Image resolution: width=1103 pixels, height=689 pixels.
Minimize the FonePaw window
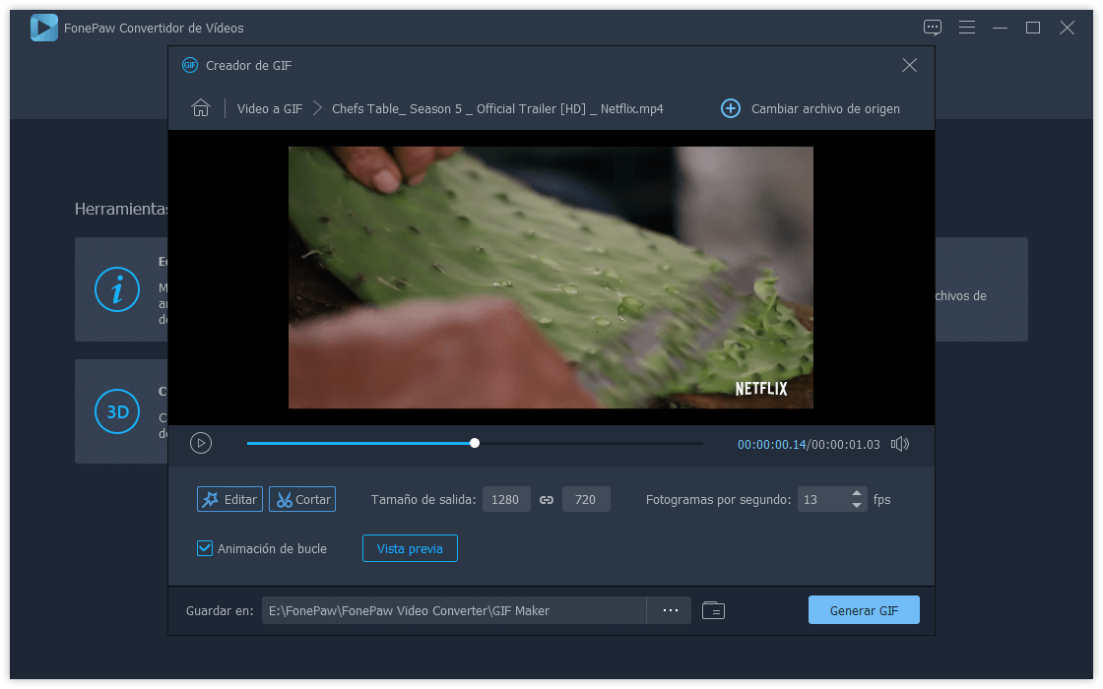[x=1000, y=28]
